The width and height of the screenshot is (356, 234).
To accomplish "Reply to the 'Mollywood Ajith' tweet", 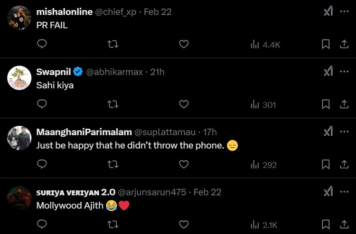I will (42, 224).
